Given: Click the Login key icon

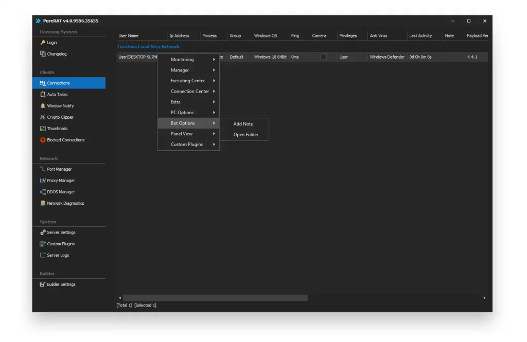Looking at the screenshot, I should tap(43, 43).
